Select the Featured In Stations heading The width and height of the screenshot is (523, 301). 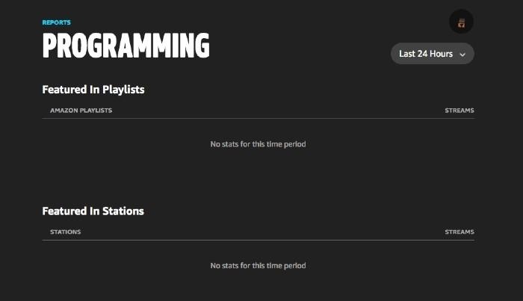(93, 211)
